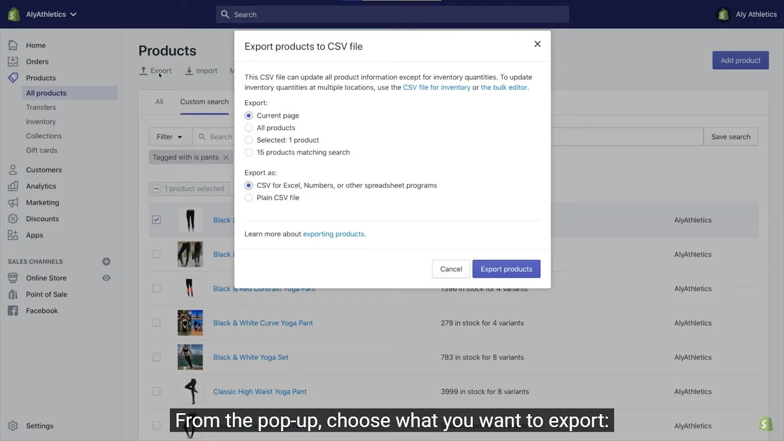This screenshot has height=441, width=784.
Task: Open Classic High Waist Yoga Pant product
Action: (260, 392)
